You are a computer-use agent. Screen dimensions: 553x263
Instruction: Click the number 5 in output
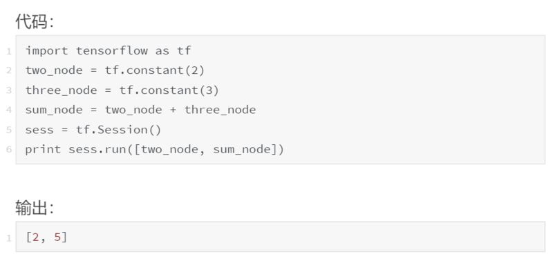coord(57,237)
